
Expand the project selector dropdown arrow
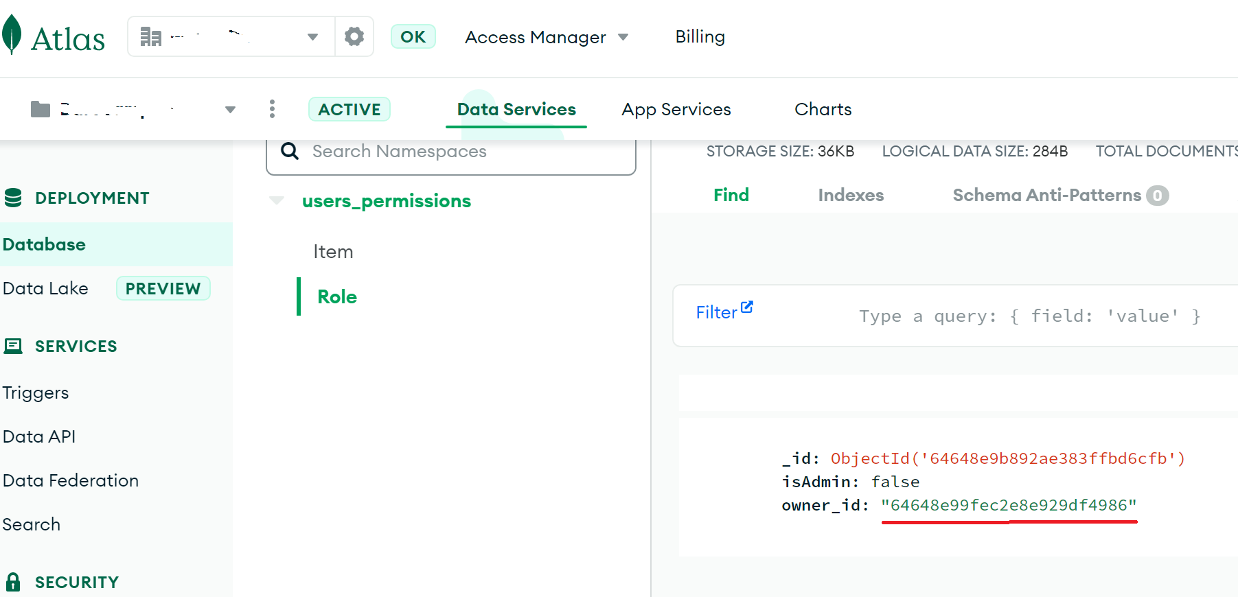[x=230, y=110]
